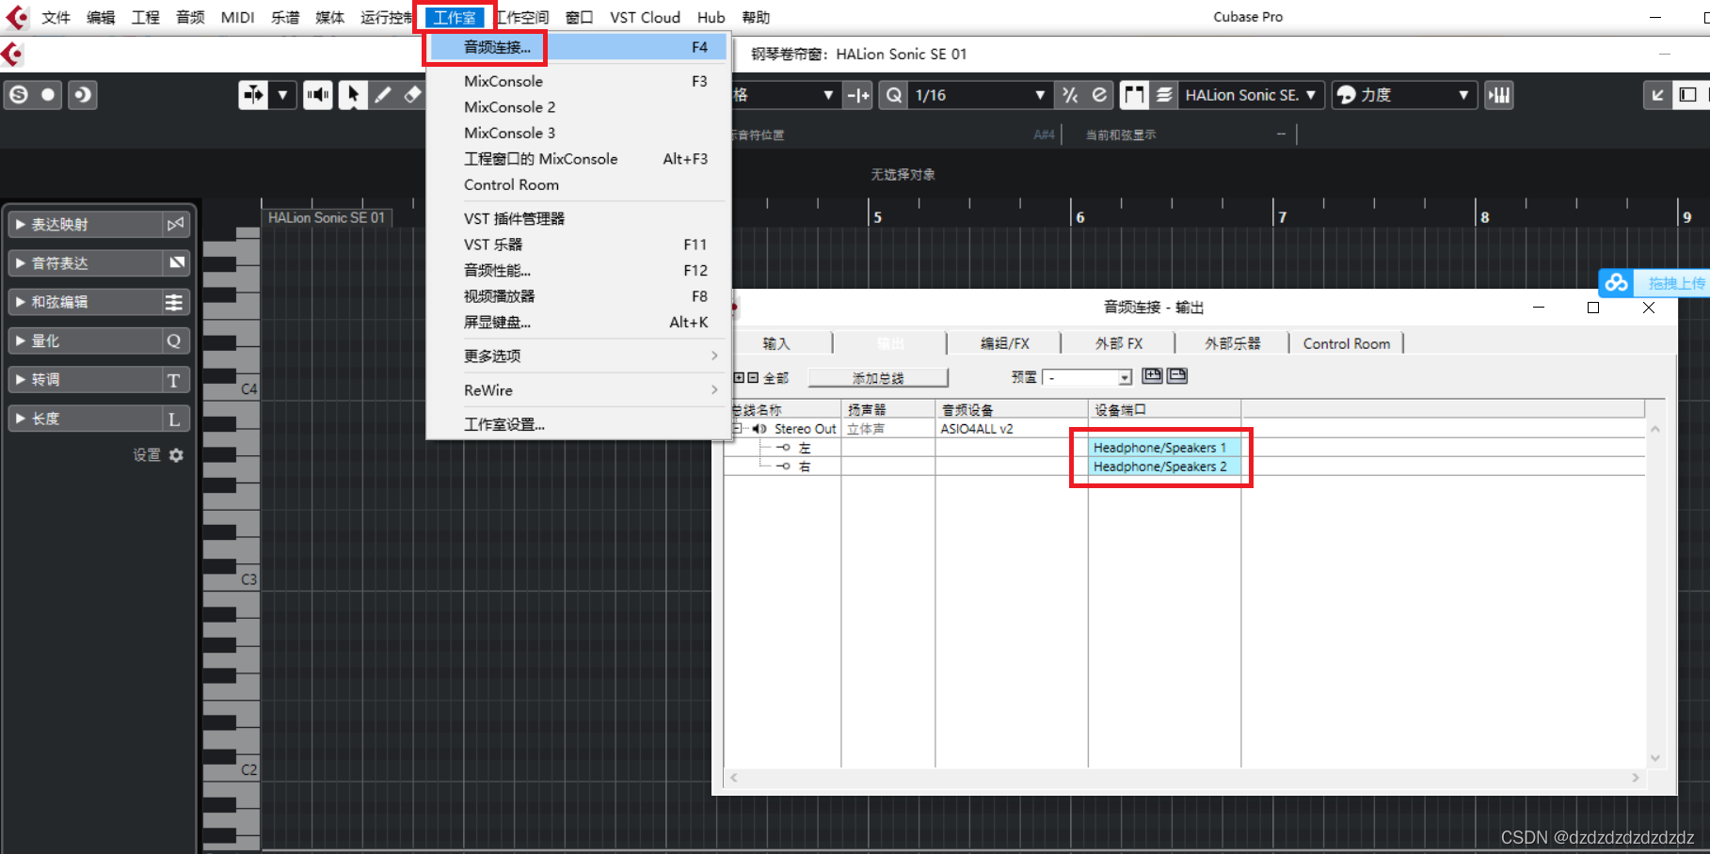Viewport: 1710px width, 854px height.
Task: Select the Headphone/Speakers 1 device port
Action: pyautogui.click(x=1164, y=448)
